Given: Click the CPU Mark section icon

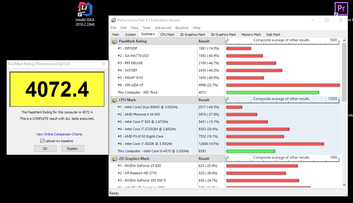Looking at the screenshot, I should tap(115, 100).
